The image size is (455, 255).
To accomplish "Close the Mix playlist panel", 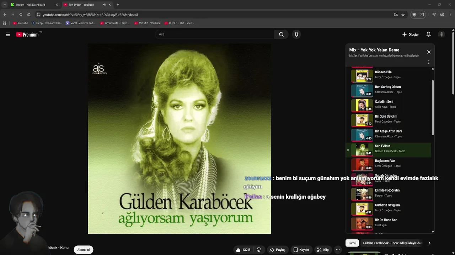I will [x=429, y=52].
